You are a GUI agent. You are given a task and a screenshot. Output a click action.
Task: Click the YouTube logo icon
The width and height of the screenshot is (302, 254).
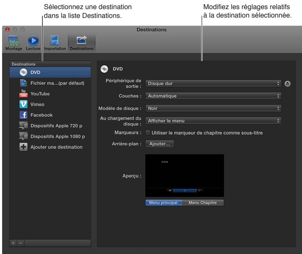coord(24,94)
